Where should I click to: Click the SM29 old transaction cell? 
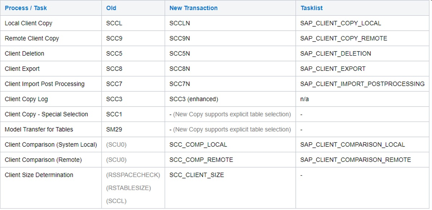point(114,129)
